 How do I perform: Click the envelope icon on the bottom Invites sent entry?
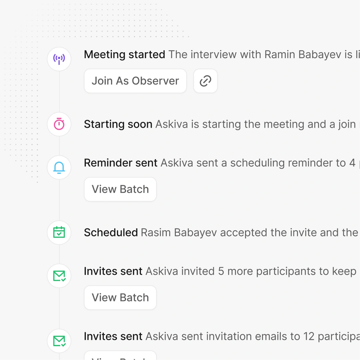pos(59,341)
